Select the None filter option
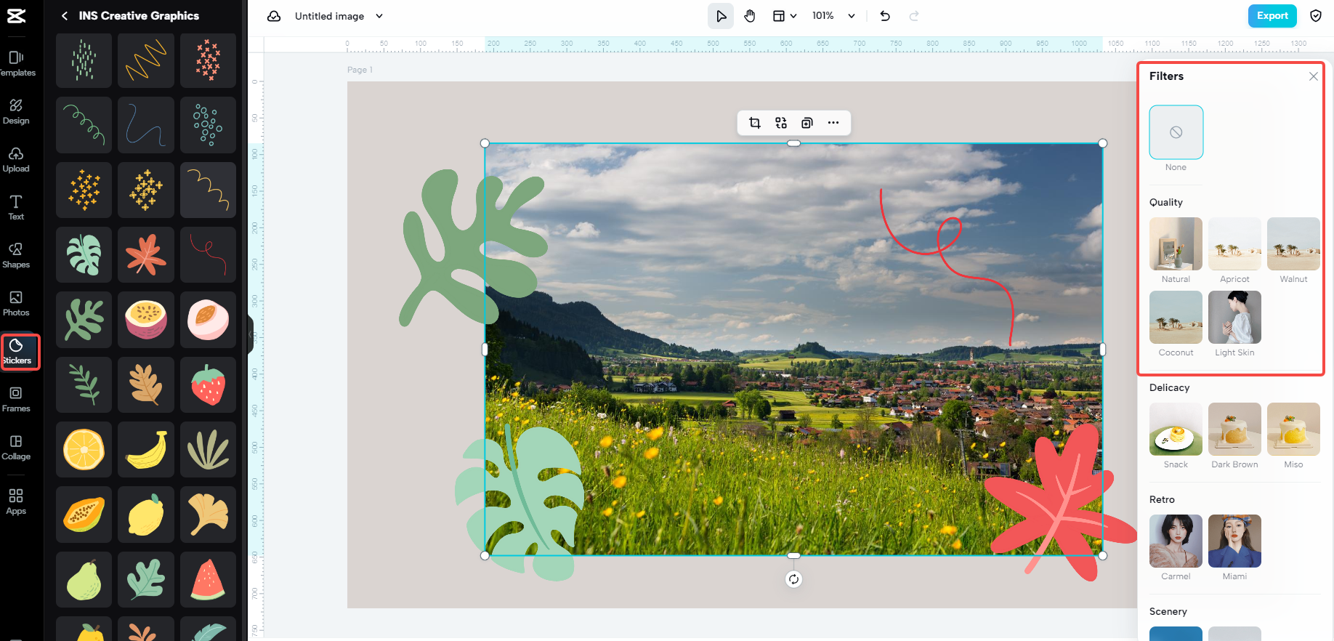The width and height of the screenshot is (1334, 641). pyautogui.click(x=1176, y=132)
